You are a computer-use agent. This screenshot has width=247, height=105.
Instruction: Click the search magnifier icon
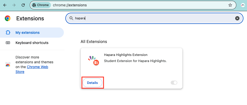click(x=71, y=18)
